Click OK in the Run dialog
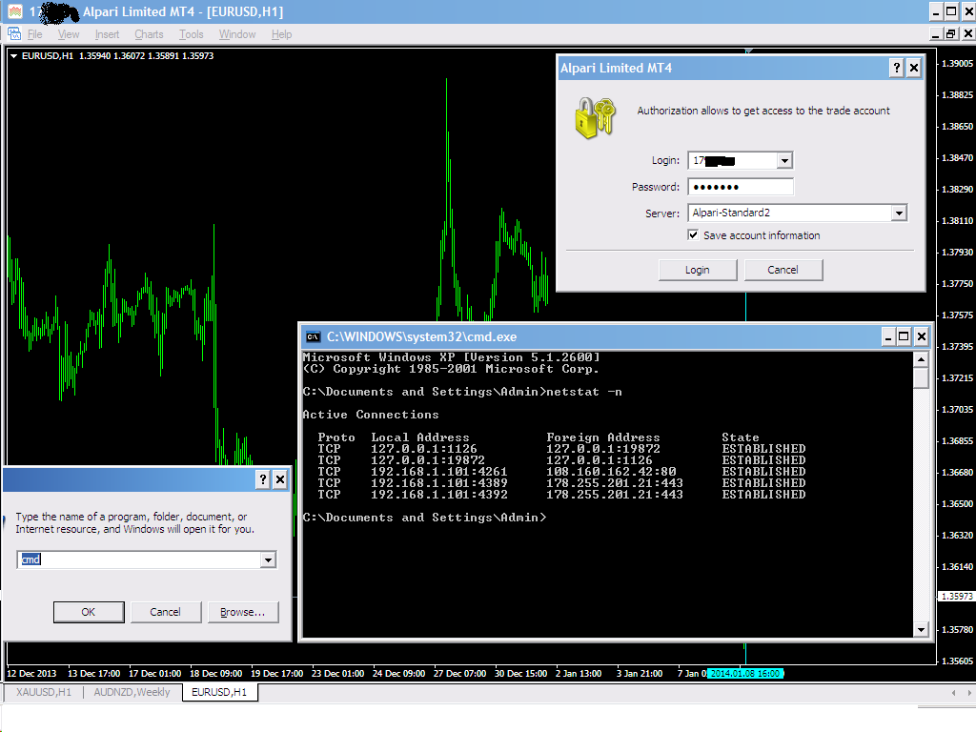 click(89, 612)
